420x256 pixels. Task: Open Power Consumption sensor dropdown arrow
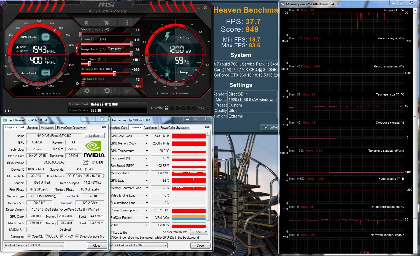[147, 210]
